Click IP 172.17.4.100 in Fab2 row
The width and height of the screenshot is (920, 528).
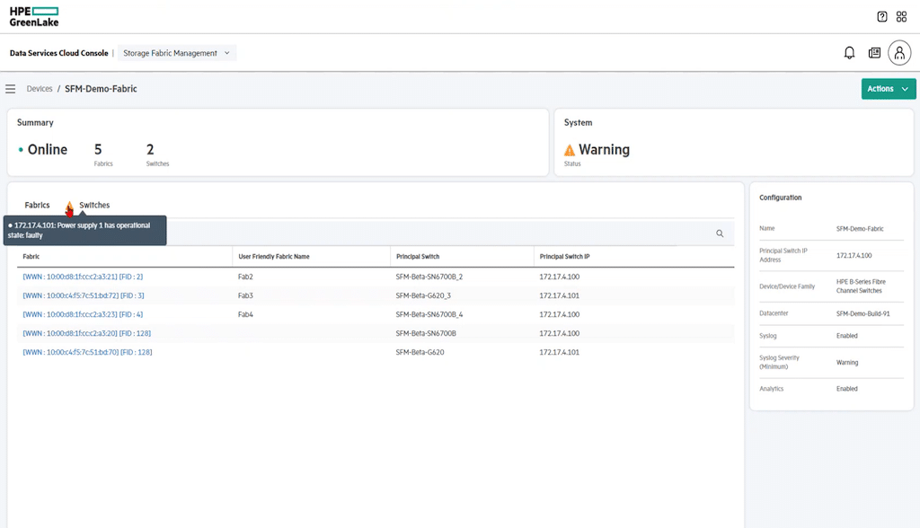point(559,277)
